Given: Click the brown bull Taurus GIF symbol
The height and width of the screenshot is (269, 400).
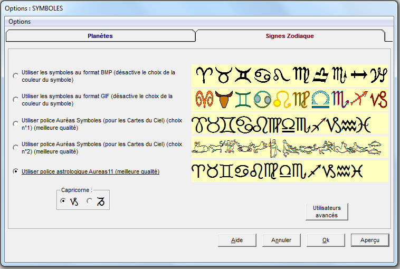Looking at the screenshot, I should click(x=224, y=99).
